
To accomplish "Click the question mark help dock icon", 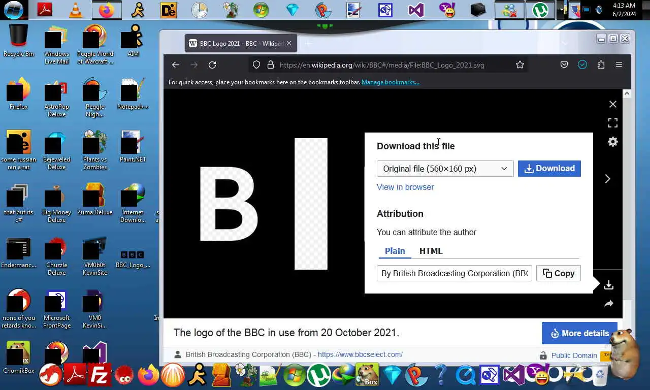I will point(441,376).
